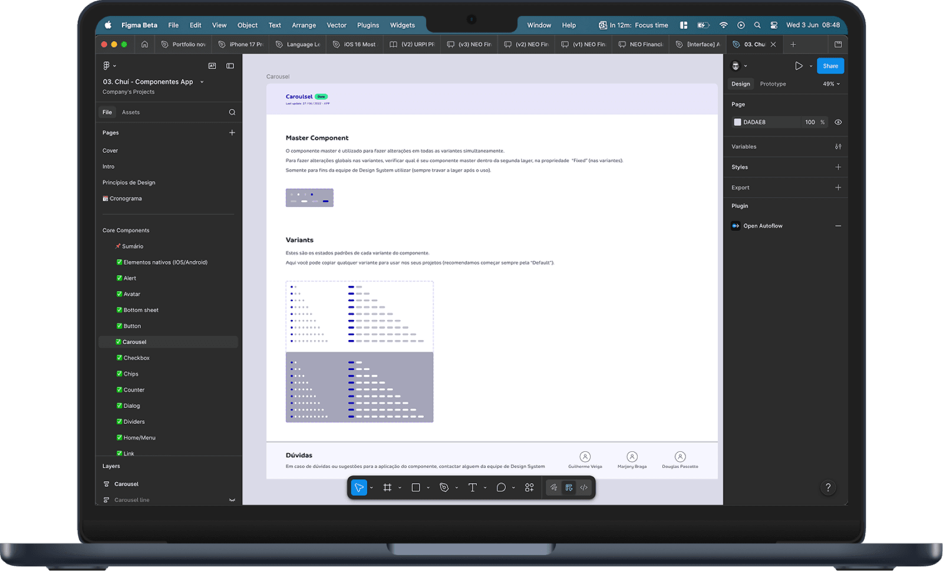Screen dimensions: 943x571
Task: Add a new style with plus icon
Action: pos(838,167)
